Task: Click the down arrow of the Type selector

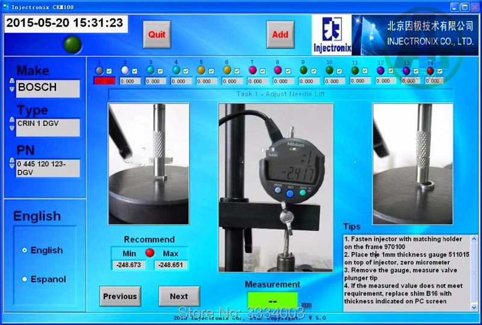Action: click(x=11, y=128)
